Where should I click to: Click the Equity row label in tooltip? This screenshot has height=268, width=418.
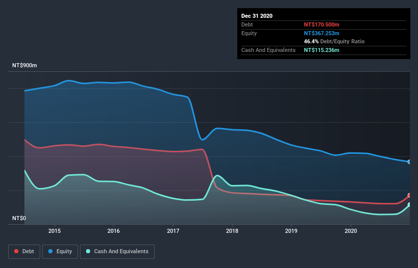tap(249, 33)
